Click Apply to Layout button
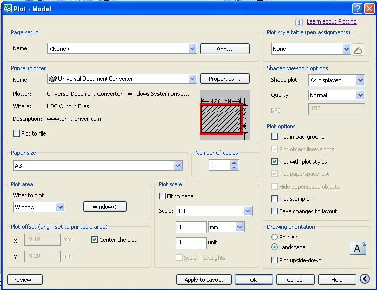 (204, 279)
